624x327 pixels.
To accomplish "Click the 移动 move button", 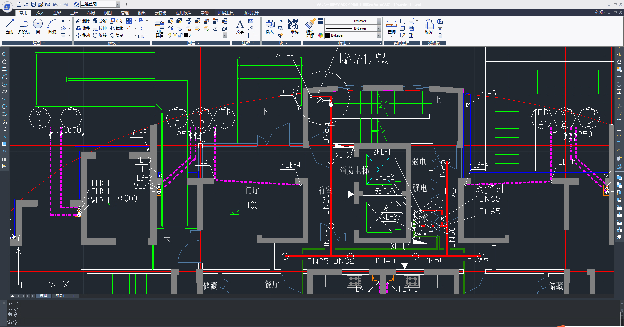I will pyautogui.click(x=83, y=35).
